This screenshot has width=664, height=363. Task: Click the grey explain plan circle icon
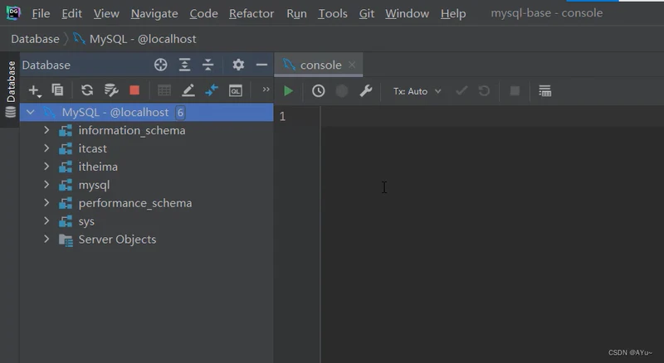click(342, 91)
